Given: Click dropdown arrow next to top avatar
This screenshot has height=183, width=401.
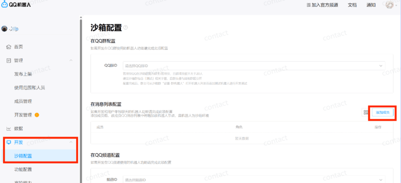Looking at the screenshot, I should pos(396,5).
